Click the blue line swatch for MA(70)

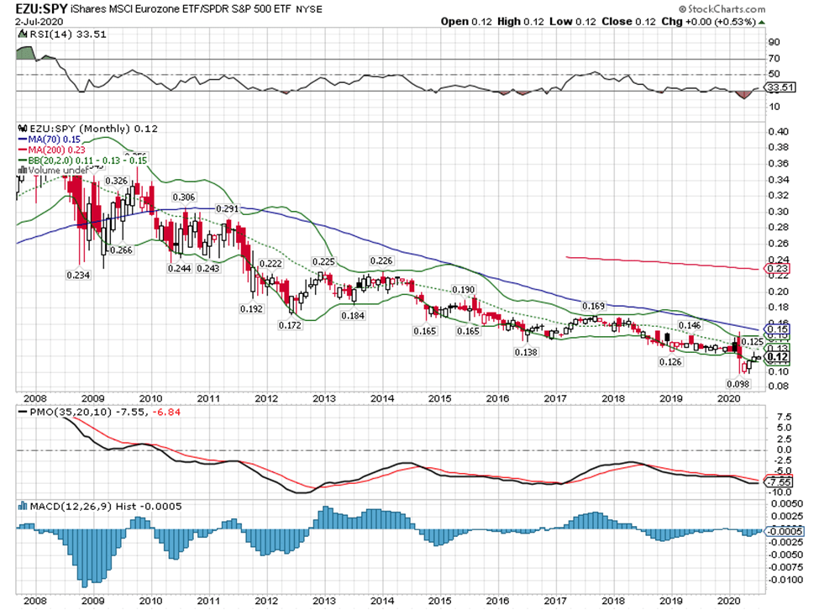[23, 139]
